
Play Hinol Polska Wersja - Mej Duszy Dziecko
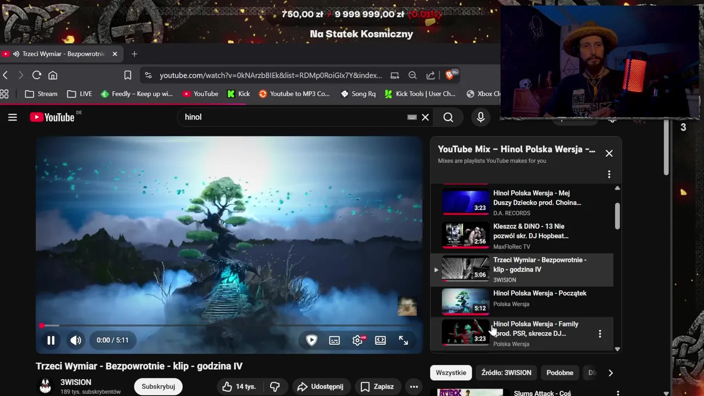(521, 202)
